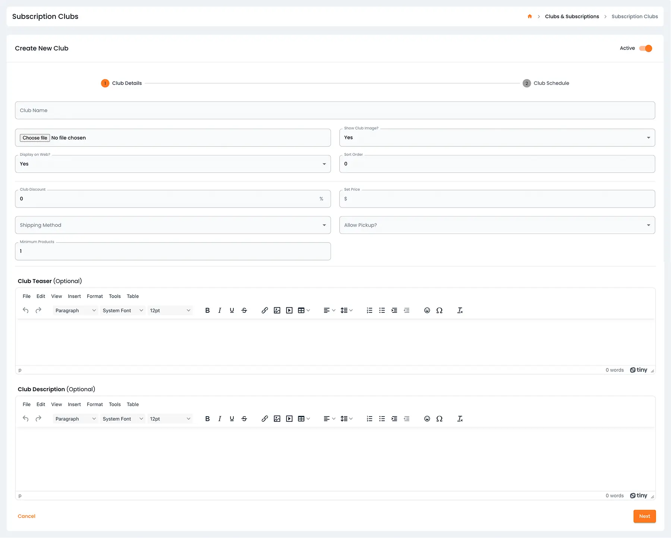The height and width of the screenshot is (538, 671).
Task: Click Bold in Club Teaser editor
Action: coord(208,310)
